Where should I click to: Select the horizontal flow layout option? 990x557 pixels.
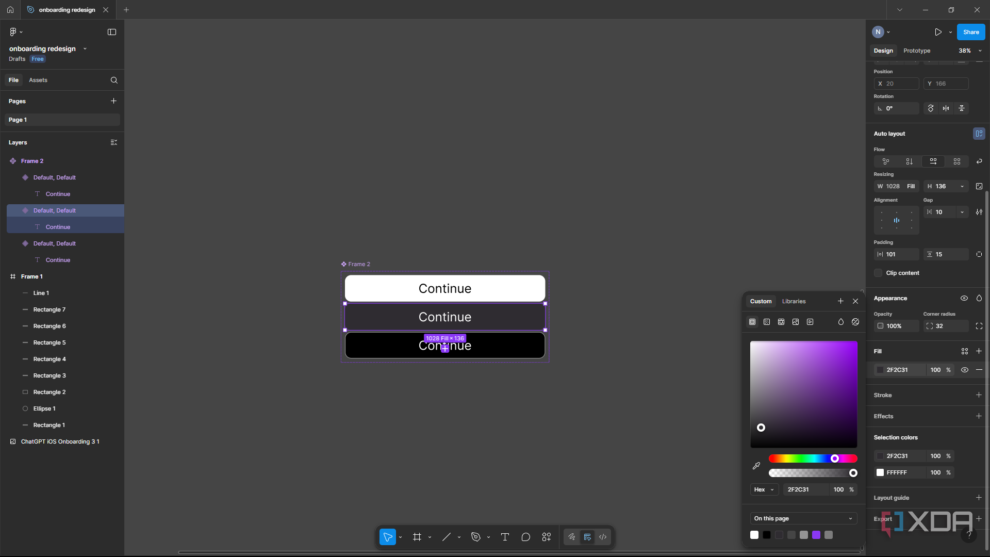point(933,161)
